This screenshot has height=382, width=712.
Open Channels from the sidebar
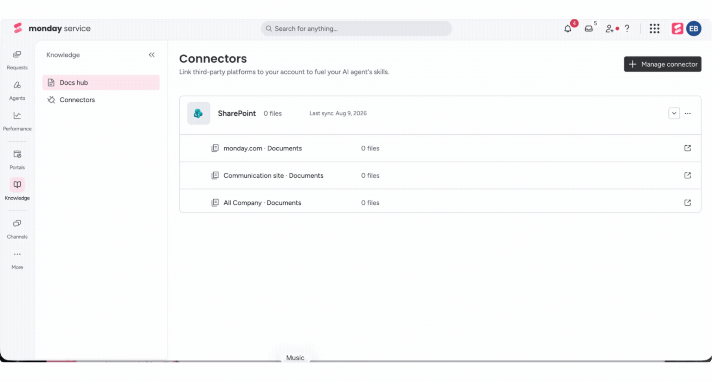pyautogui.click(x=17, y=229)
